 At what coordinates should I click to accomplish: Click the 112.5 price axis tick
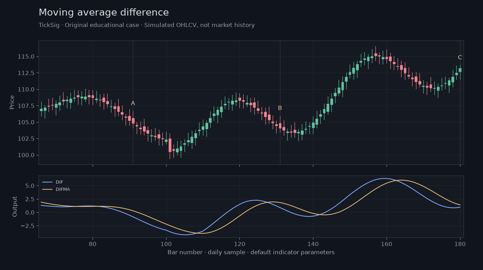26,73
